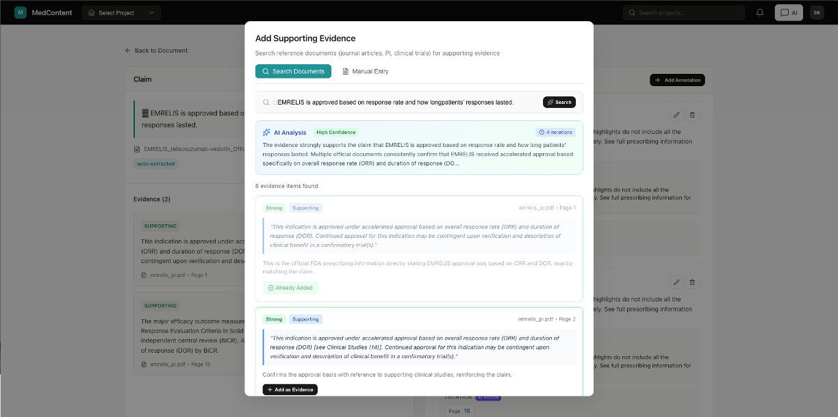Click the Search projects input field
838x417 pixels.
(683, 12)
